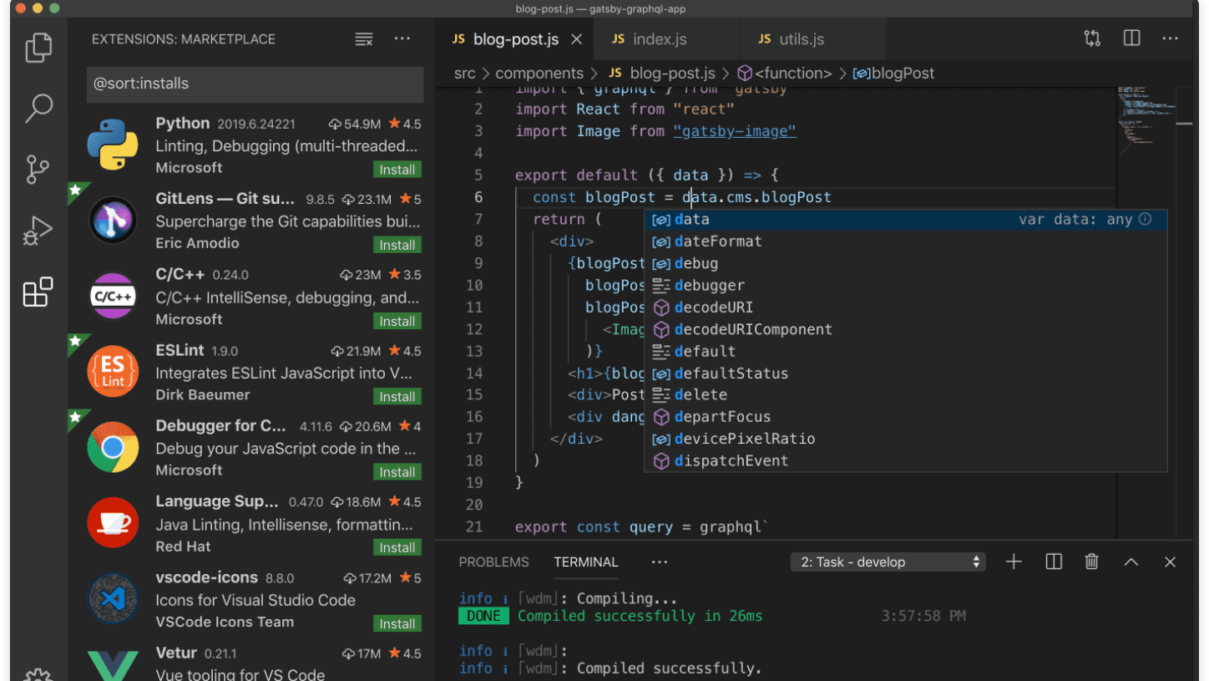This screenshot has height=681, width=1209.
Task: Choose debugger keyword suggestion
Action: click(x=906, y=285)
